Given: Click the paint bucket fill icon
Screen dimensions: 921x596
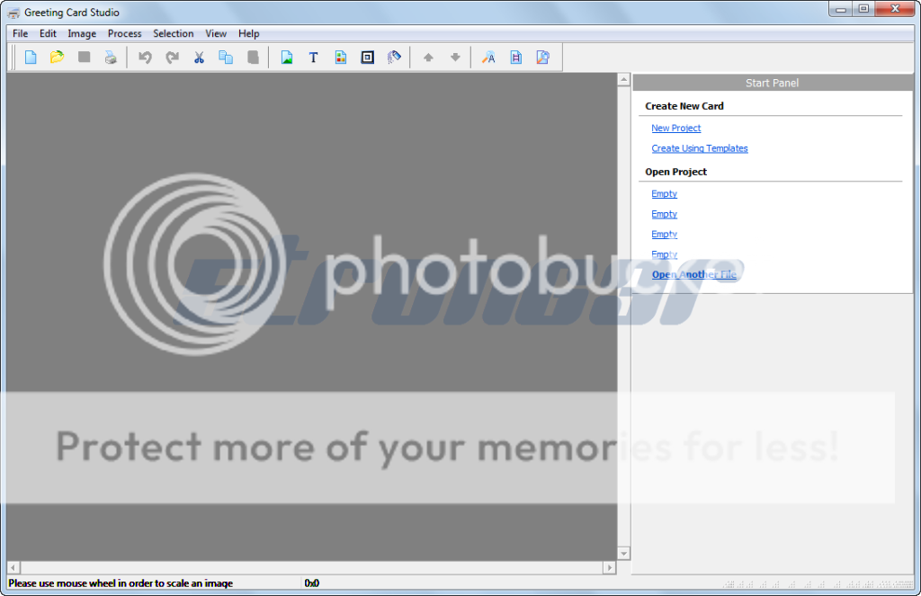Looking at the screenshot, I should click(394, 57).
